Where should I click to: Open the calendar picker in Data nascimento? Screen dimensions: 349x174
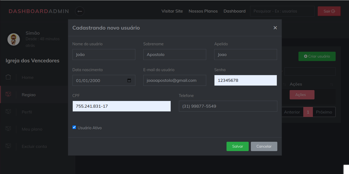[129, 80]
